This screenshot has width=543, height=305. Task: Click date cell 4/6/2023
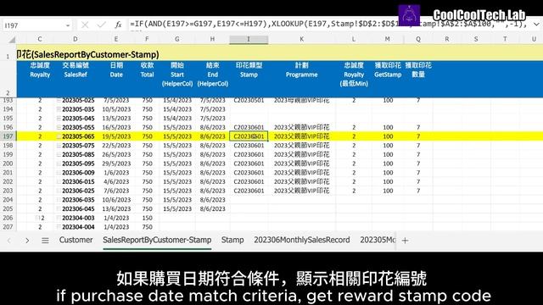pos(116,181)
